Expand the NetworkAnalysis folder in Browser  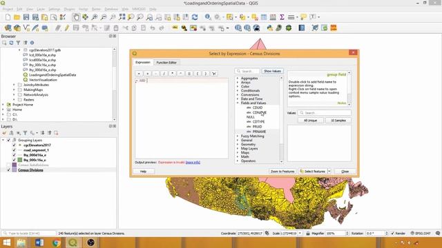tap(14, 95)
